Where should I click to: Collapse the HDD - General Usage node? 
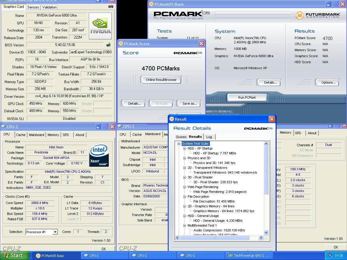[x=184, y=216]
